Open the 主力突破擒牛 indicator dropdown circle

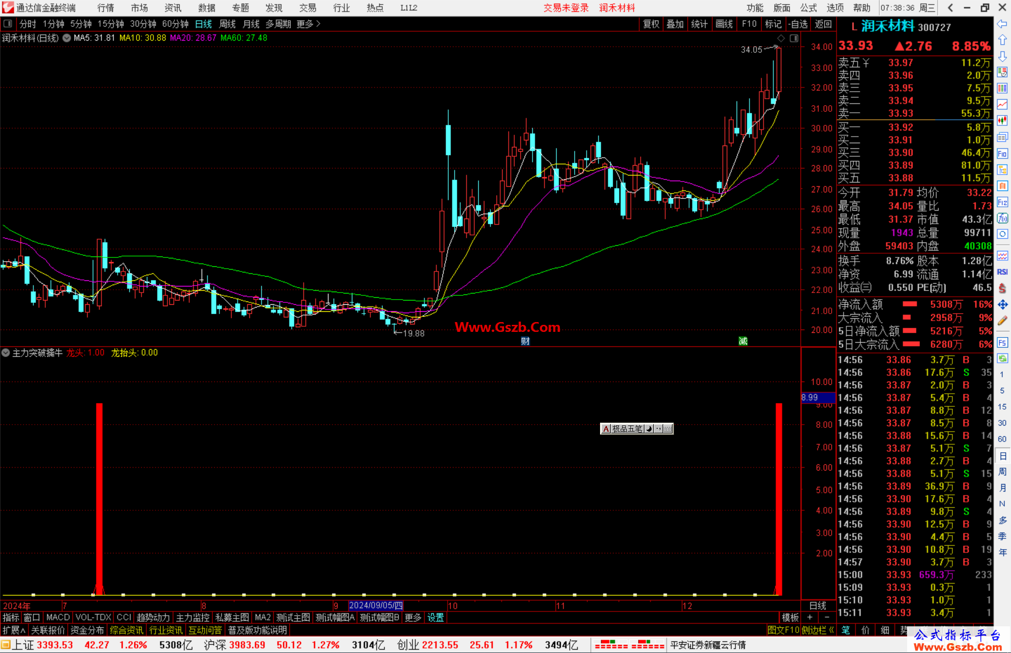(x=6, y=353)
